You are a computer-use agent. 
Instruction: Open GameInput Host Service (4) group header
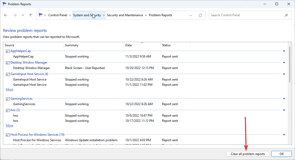tap(29, 74)
